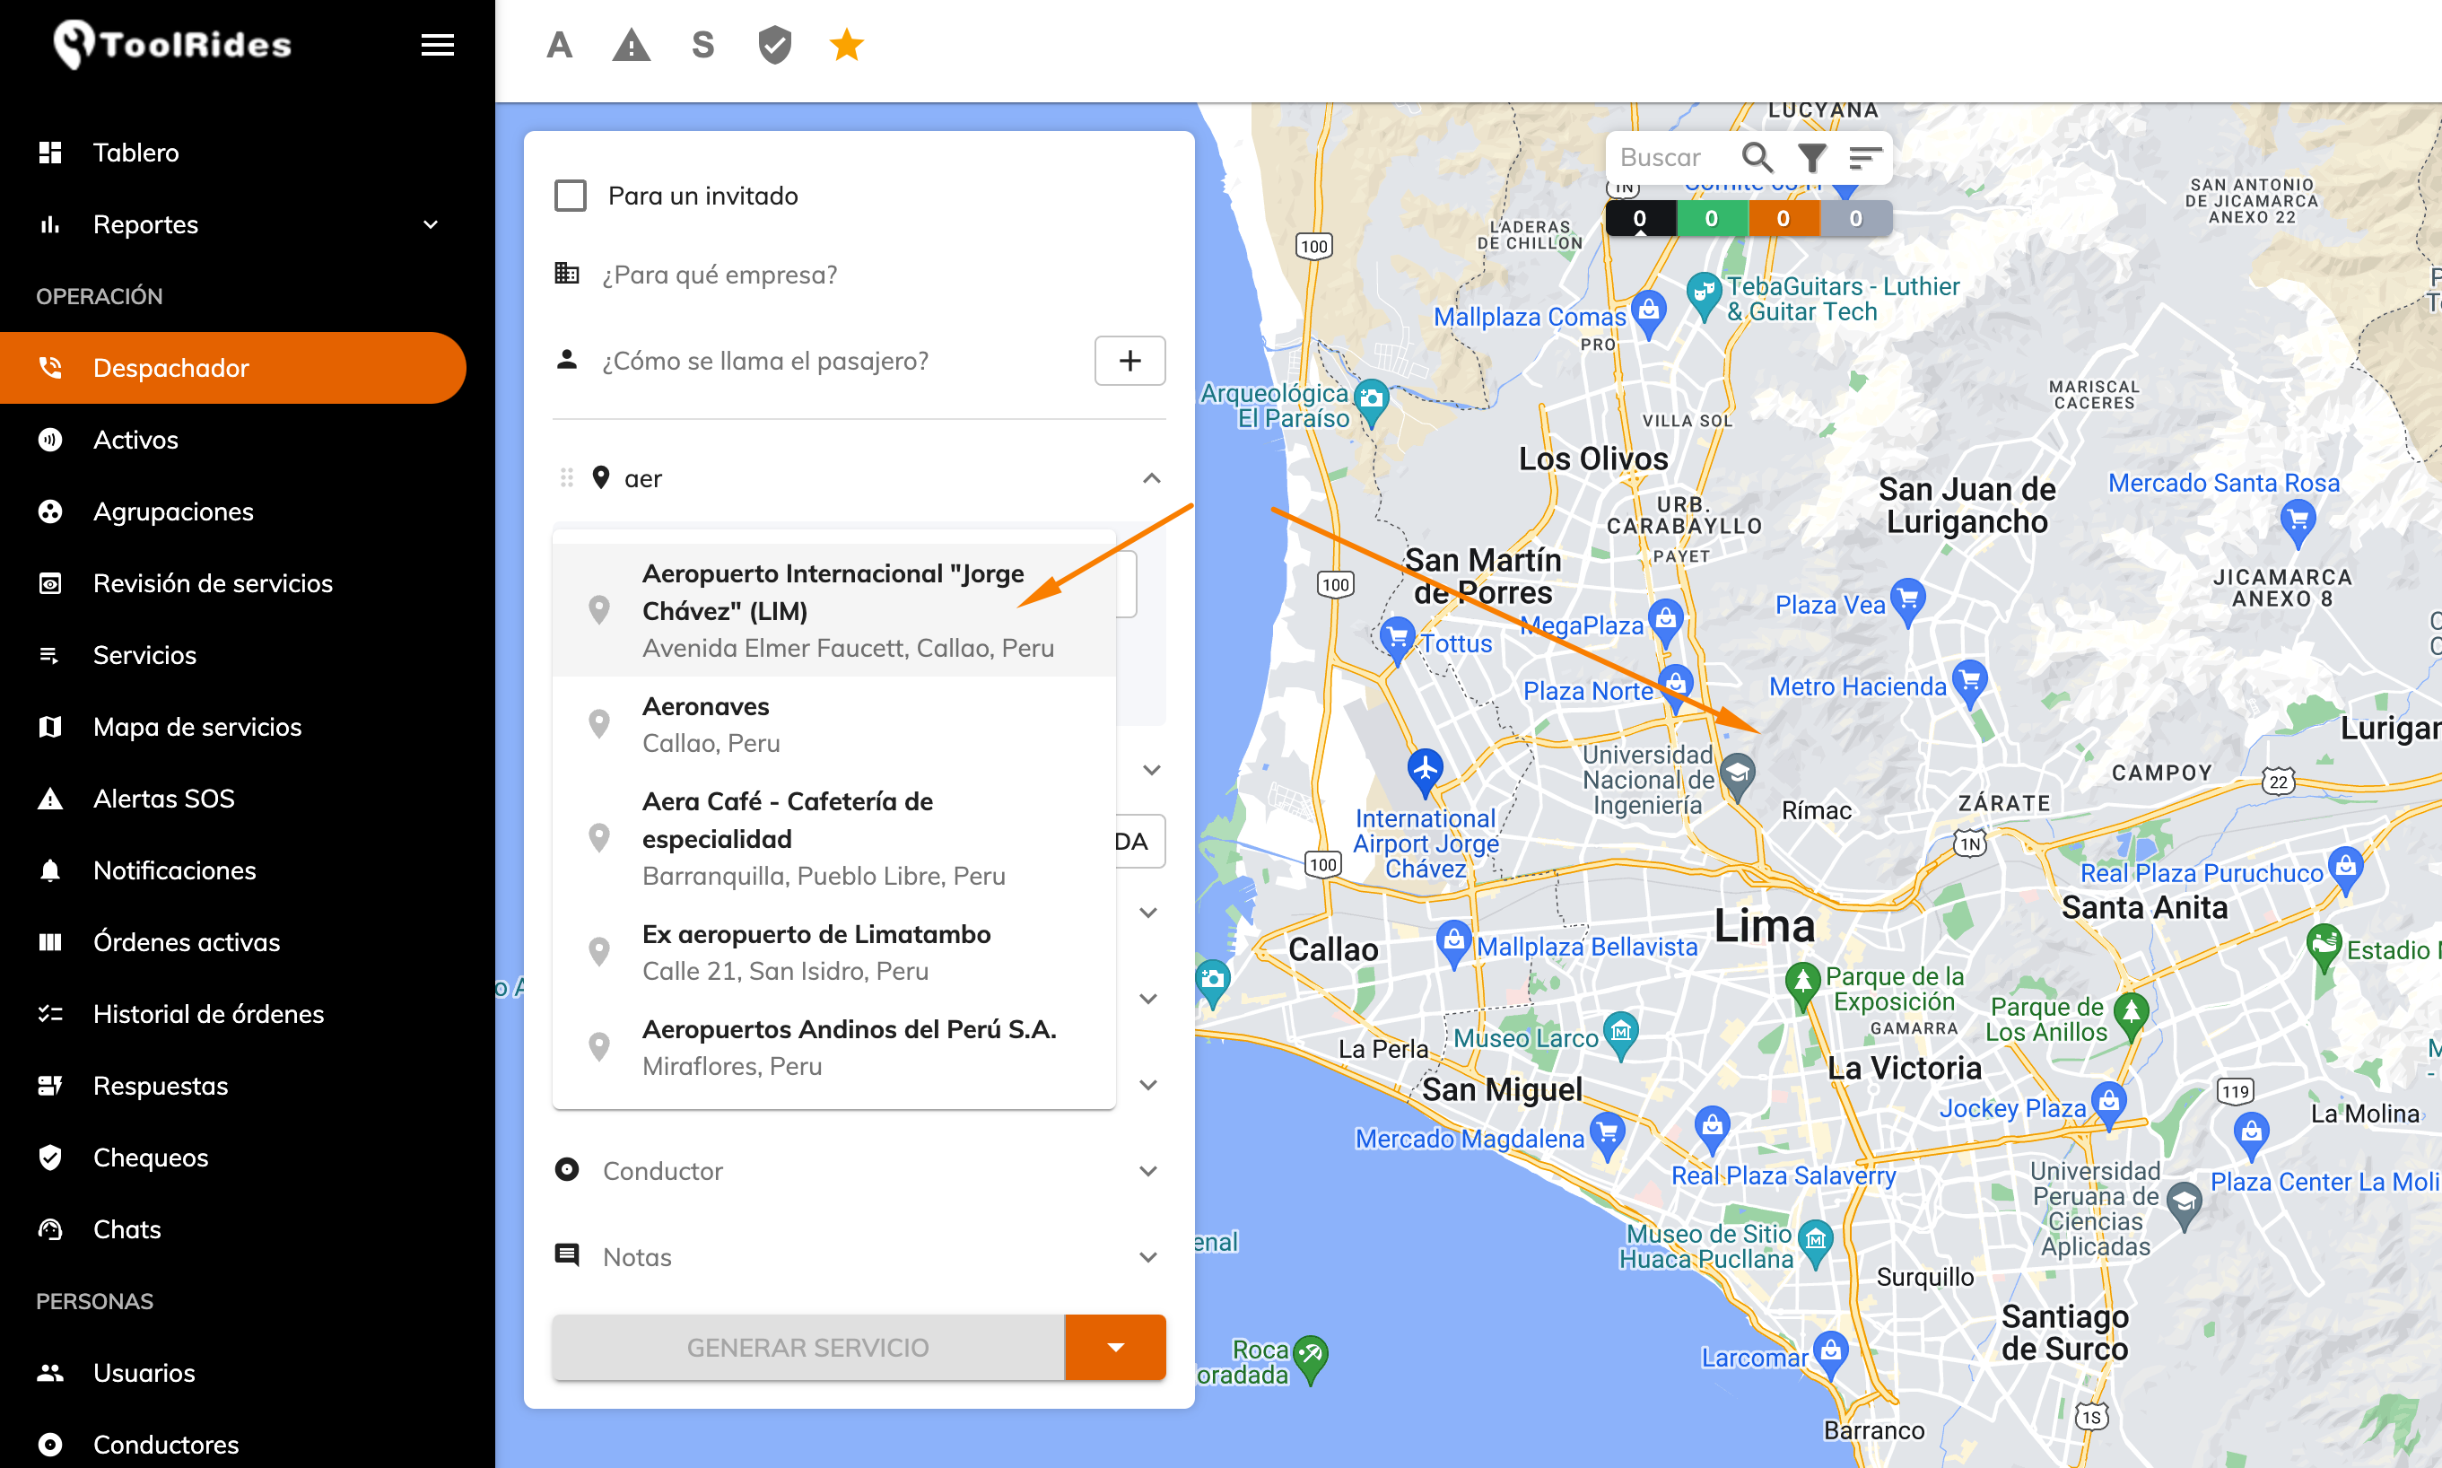The image size is (2442, 1468).
Task: Click the Real Plaza Puruchuco marker
Action: point(2346,869)
